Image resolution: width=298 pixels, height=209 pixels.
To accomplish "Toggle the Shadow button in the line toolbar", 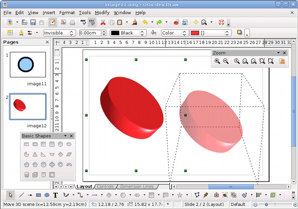I will pos(239,33).
